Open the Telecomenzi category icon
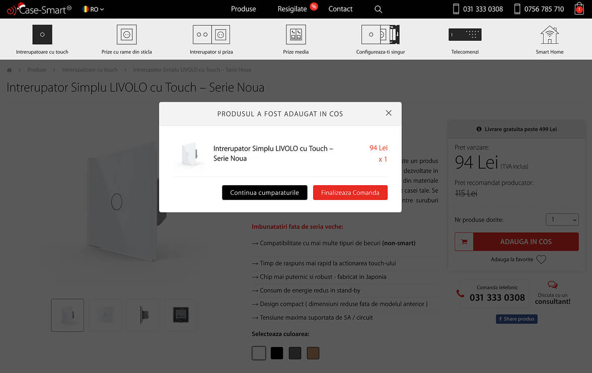The width and height of the screenshot is (592, 373). 465,35
